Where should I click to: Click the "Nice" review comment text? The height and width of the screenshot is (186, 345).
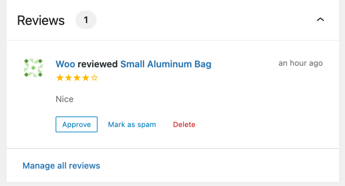pyautogui.click(x=65, y=99)
